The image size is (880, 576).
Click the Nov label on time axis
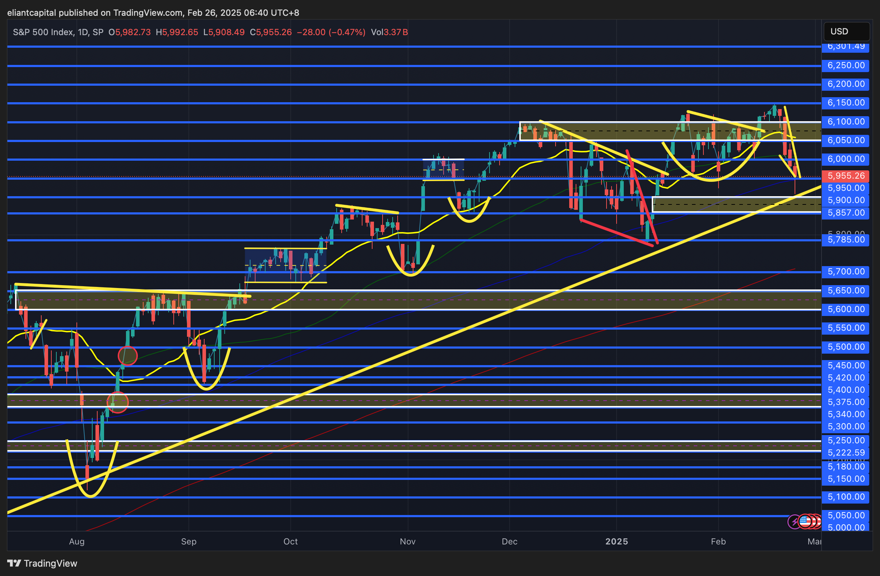407,541
